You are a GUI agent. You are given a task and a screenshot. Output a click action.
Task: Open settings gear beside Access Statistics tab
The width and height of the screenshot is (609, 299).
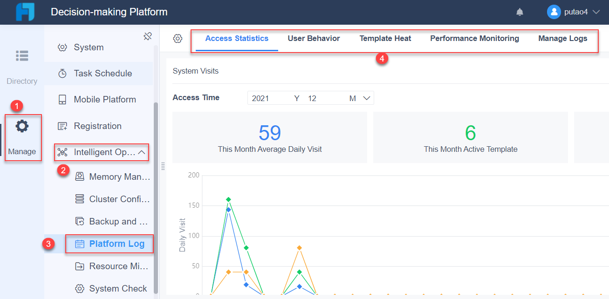pyautogui.click(x=178, y=39)
